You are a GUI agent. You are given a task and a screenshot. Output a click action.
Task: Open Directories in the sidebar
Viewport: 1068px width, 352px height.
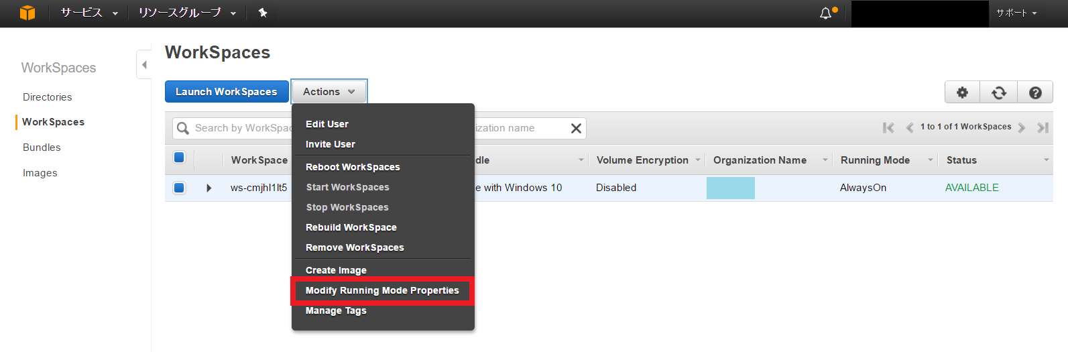point(47,97)
